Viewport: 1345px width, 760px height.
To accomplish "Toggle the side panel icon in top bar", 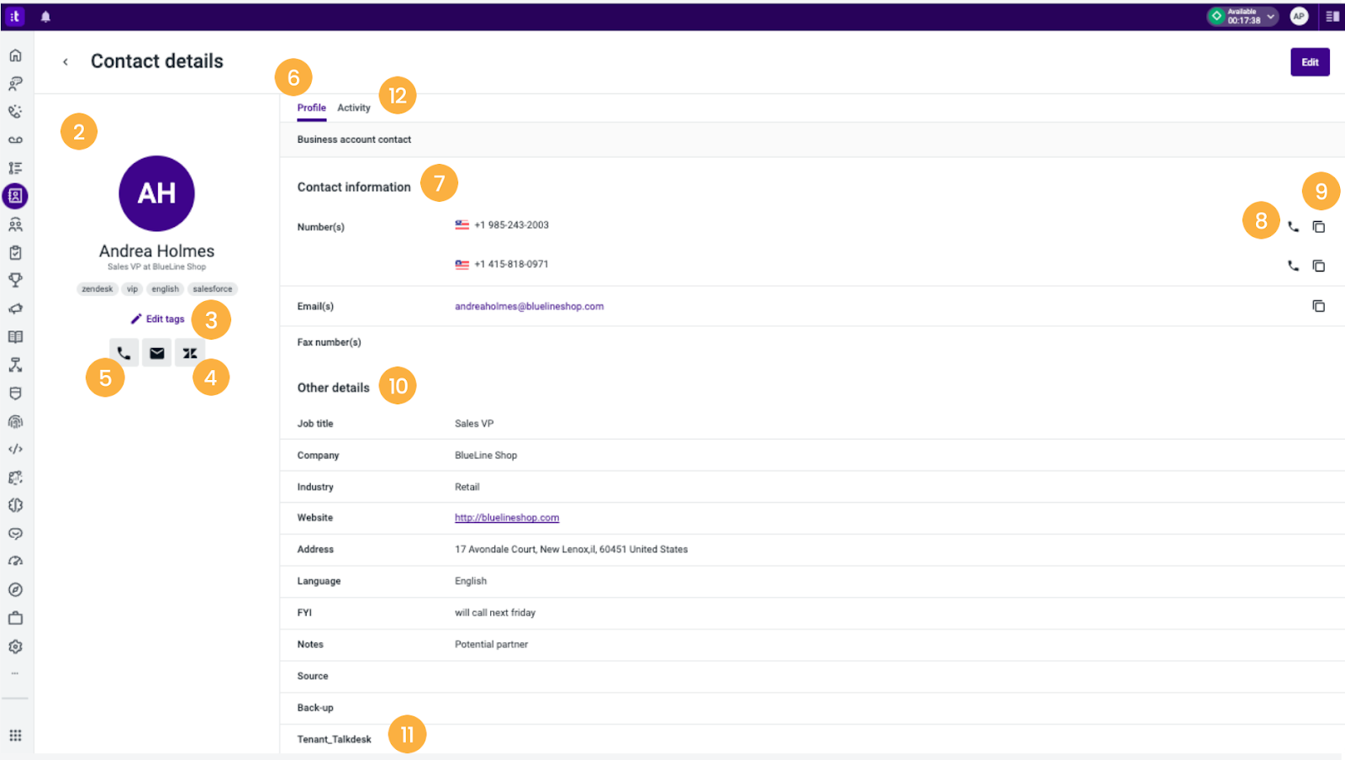I will [x=1332, y=16].
